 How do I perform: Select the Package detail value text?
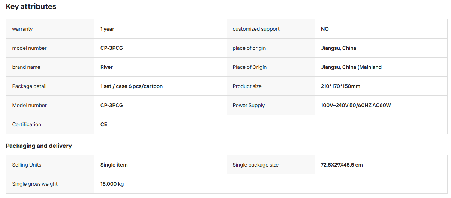132,86
